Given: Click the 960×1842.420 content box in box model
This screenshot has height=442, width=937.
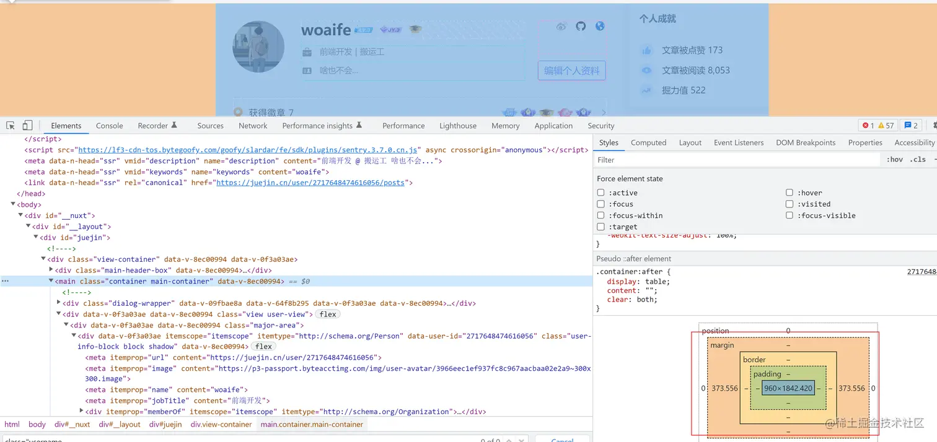Looking at the screenshot, I should click(x=788, y=388).
